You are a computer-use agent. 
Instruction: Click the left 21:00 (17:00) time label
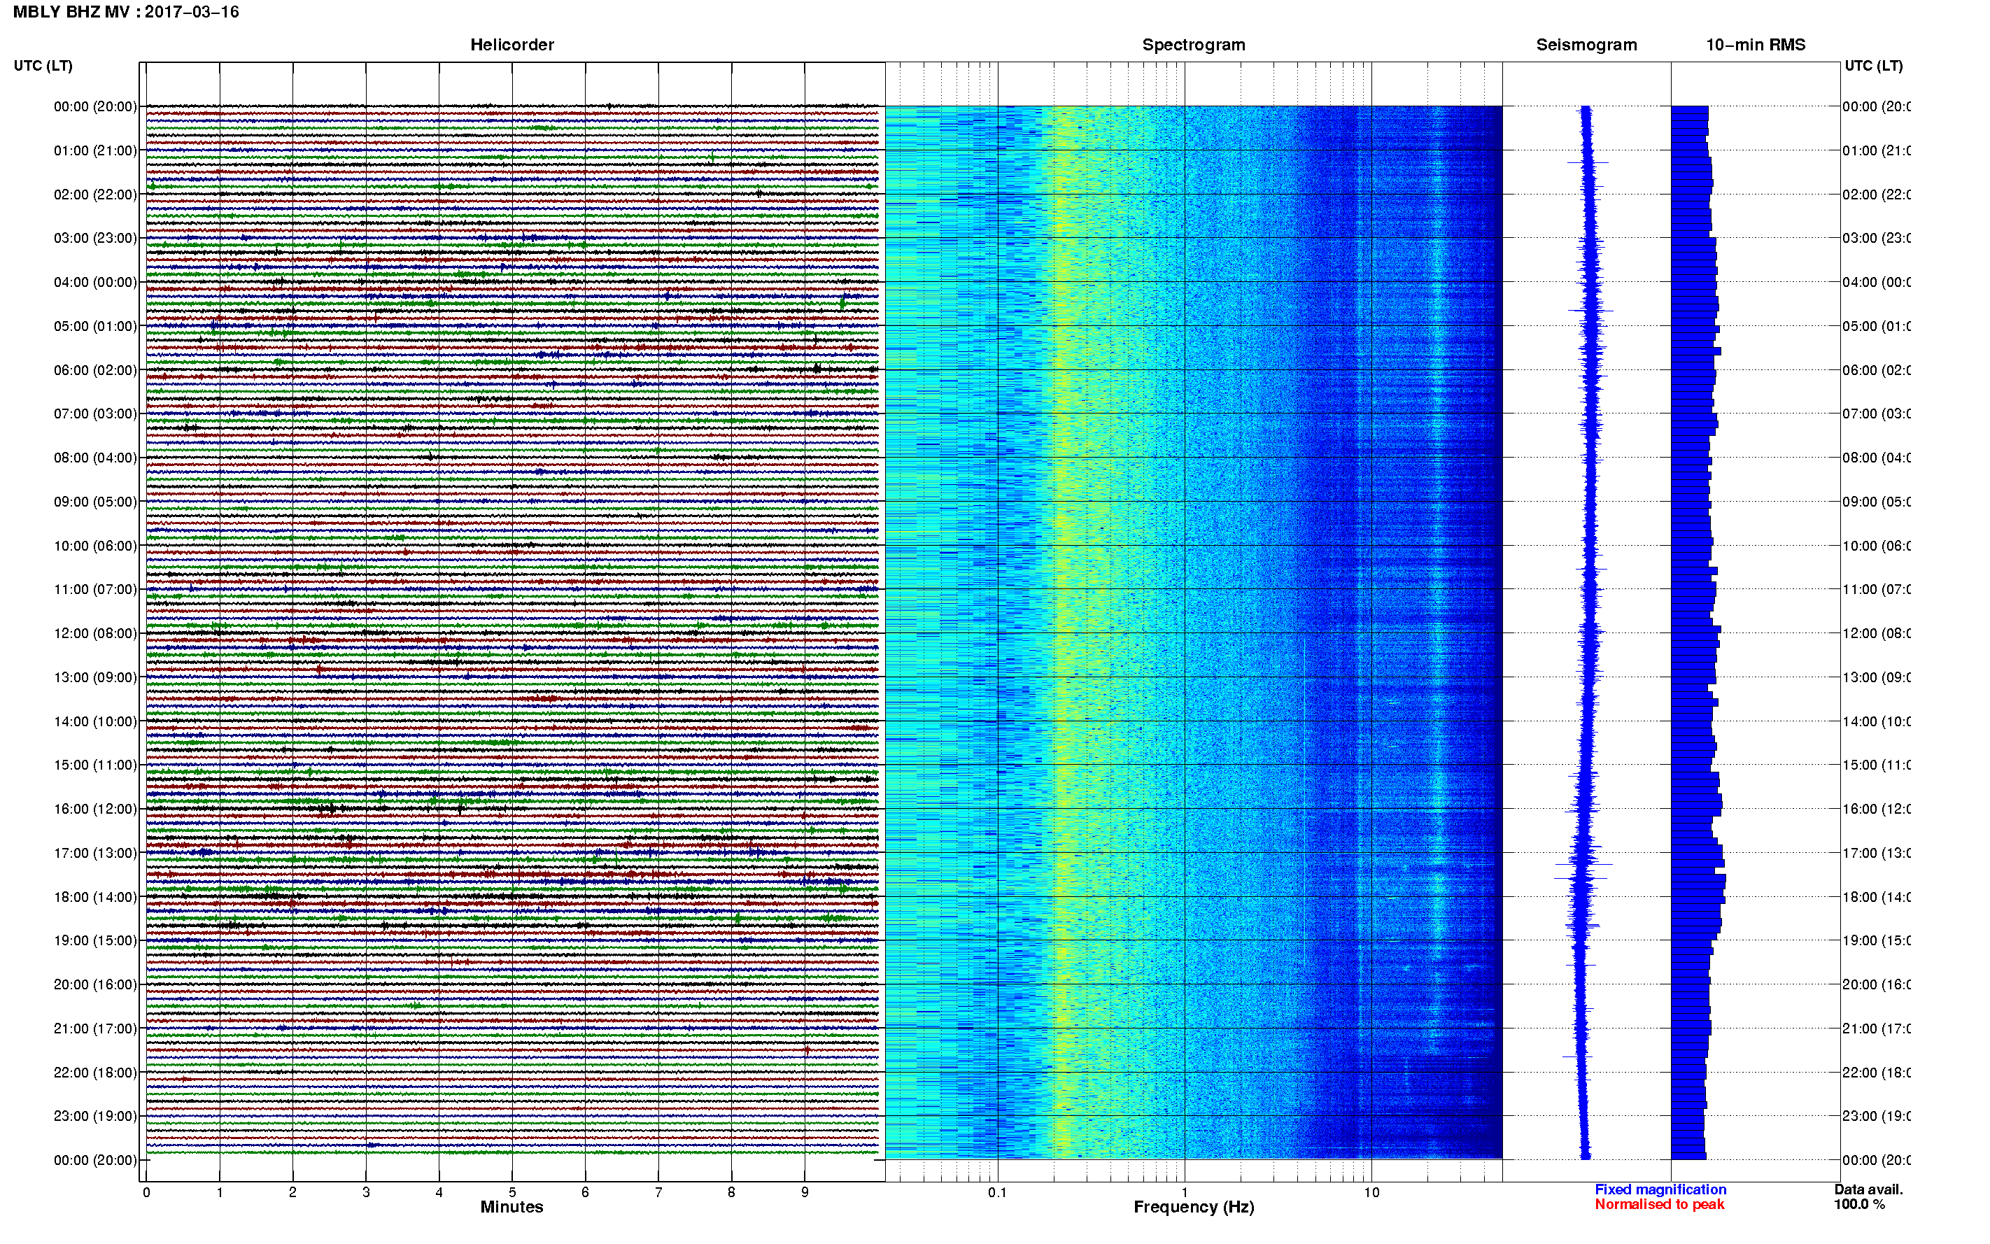(95, 1029)
